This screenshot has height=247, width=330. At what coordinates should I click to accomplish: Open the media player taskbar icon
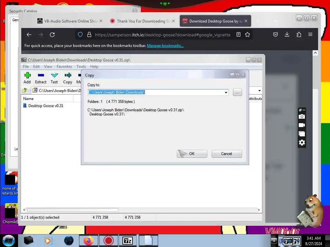pos(48,241)
